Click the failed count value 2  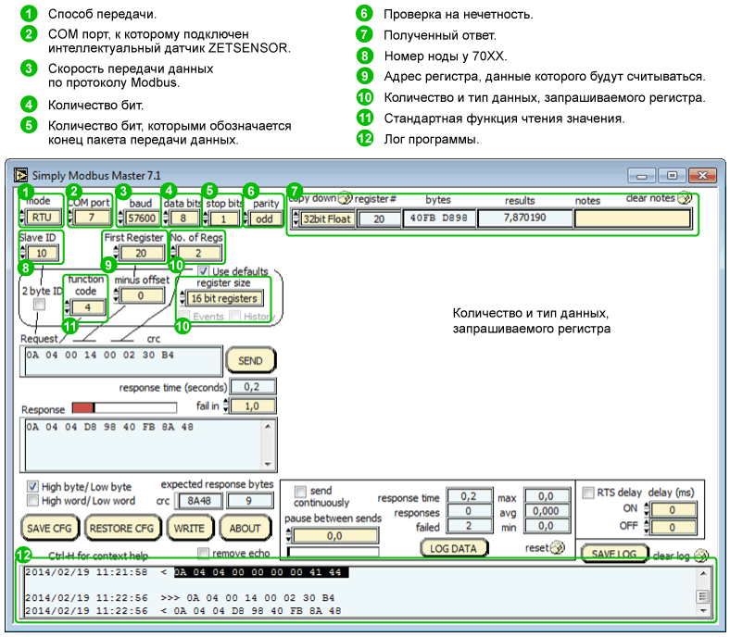469,526
